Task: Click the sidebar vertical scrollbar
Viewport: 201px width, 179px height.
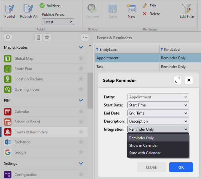Action: tap(90, 91)
